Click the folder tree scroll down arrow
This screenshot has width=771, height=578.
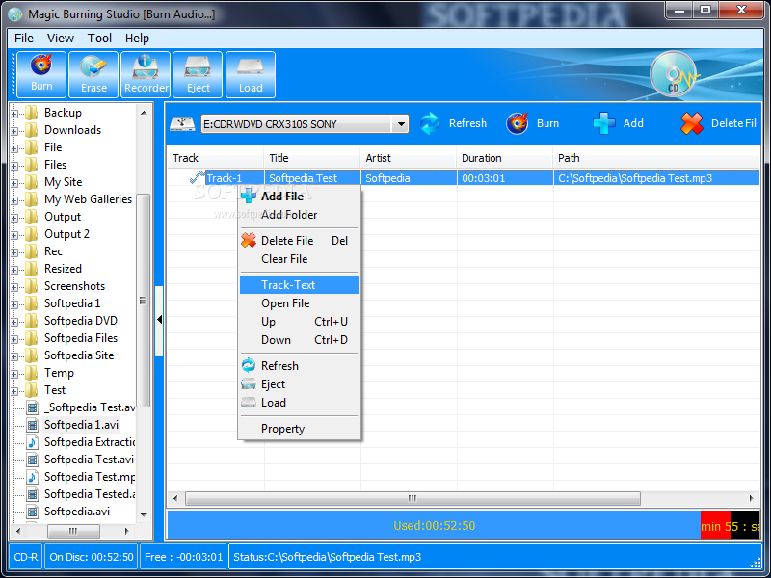click(144, 514)
